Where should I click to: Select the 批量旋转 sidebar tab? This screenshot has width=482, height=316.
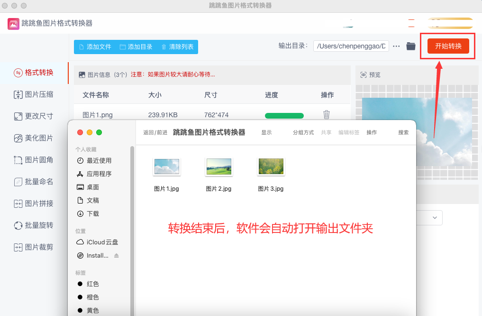pyautogui.click(x=34, y=225)
